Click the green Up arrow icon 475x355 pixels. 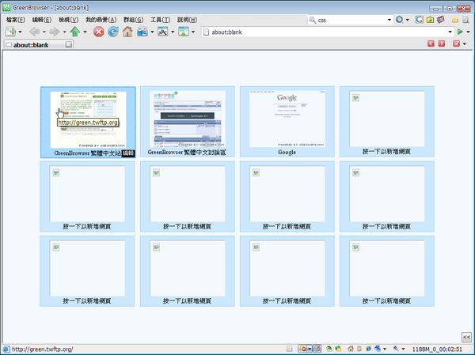pos(75,32)
